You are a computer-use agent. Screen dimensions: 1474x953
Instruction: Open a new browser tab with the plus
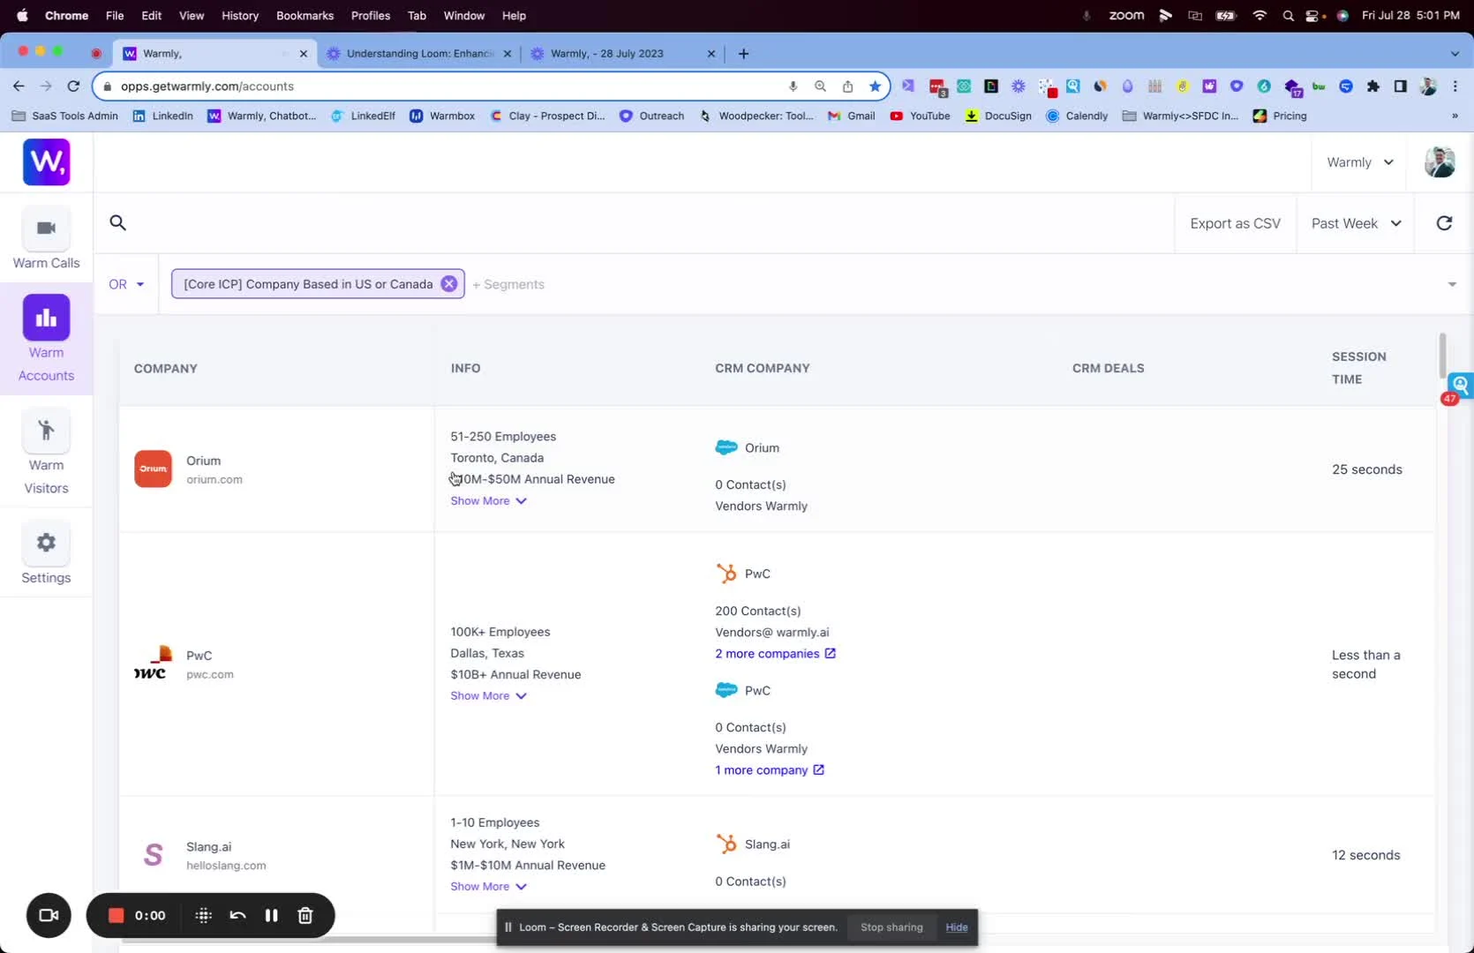pos(743,54)
